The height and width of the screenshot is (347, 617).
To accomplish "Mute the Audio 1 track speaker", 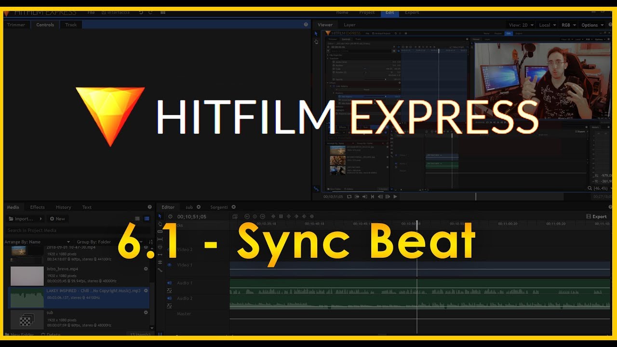I will pyautogui.click(x=169, y=283).
